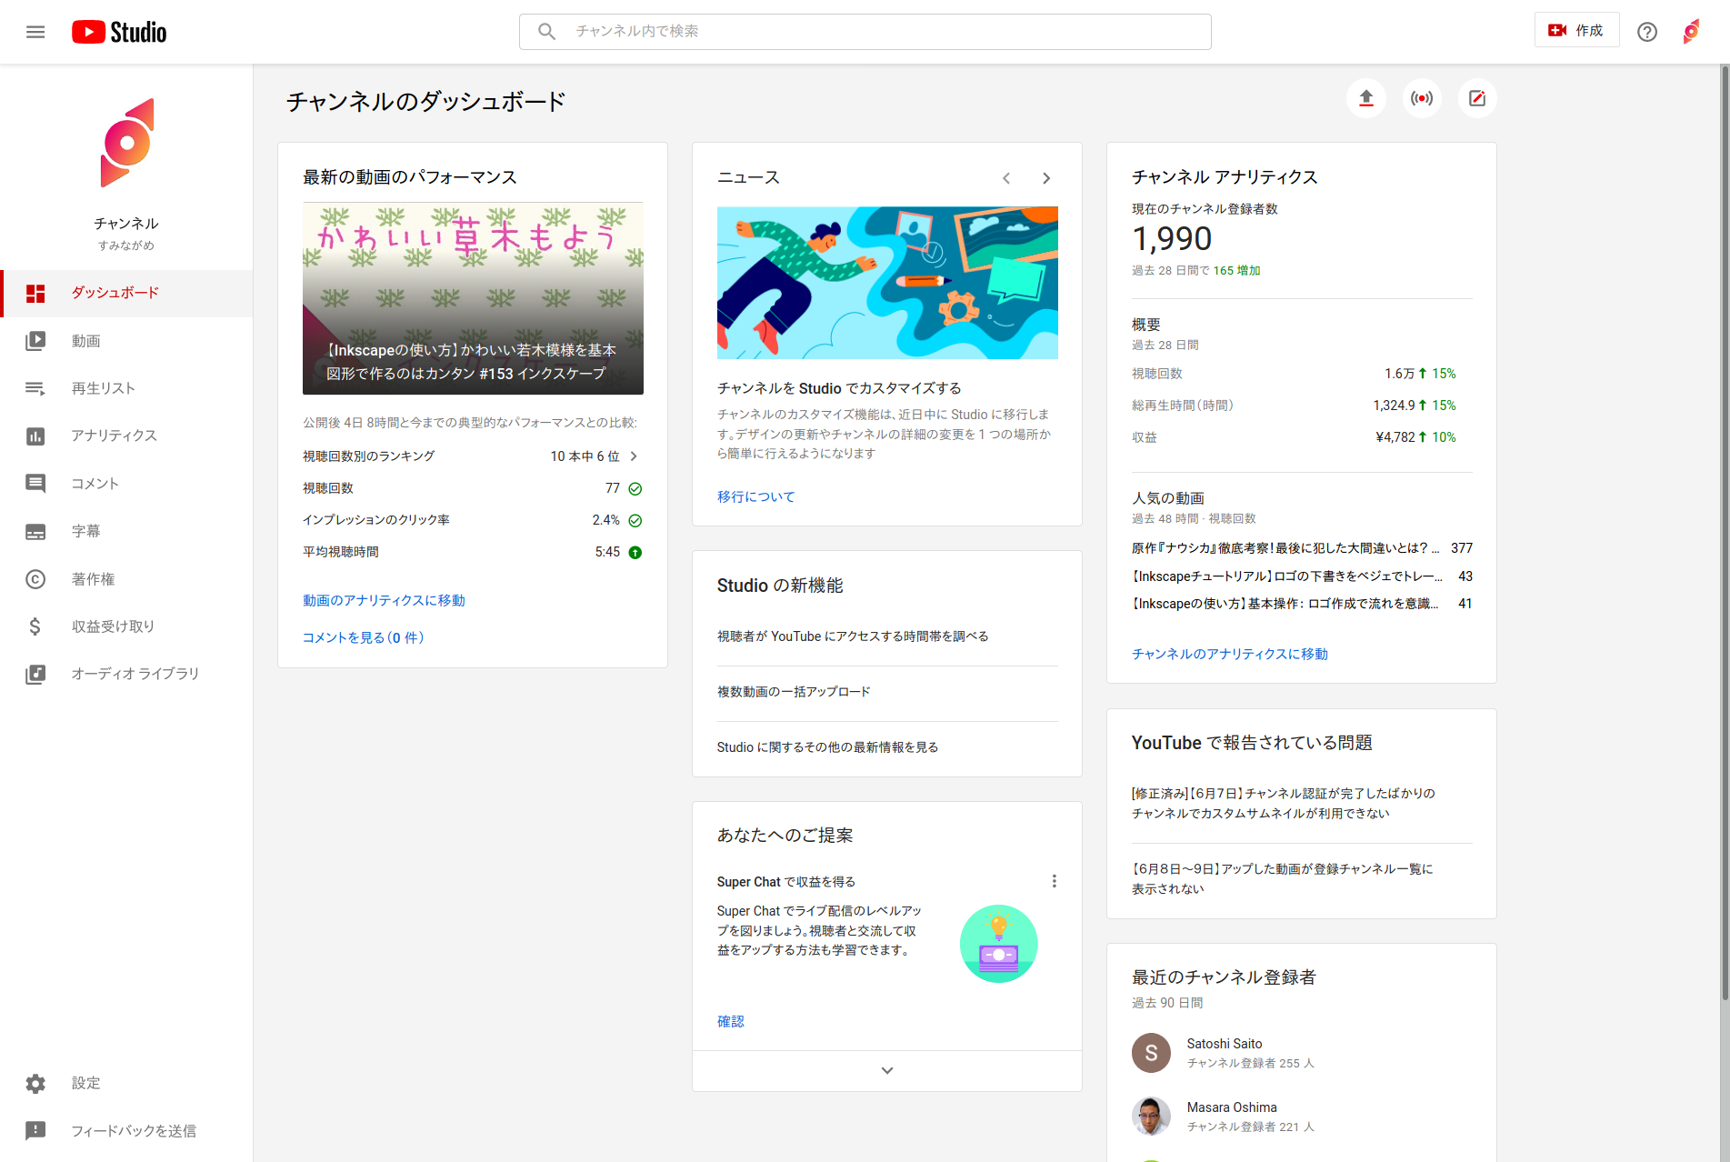Click the channel search input field
Screen dimensions: 1730x1162
point(865,32)
